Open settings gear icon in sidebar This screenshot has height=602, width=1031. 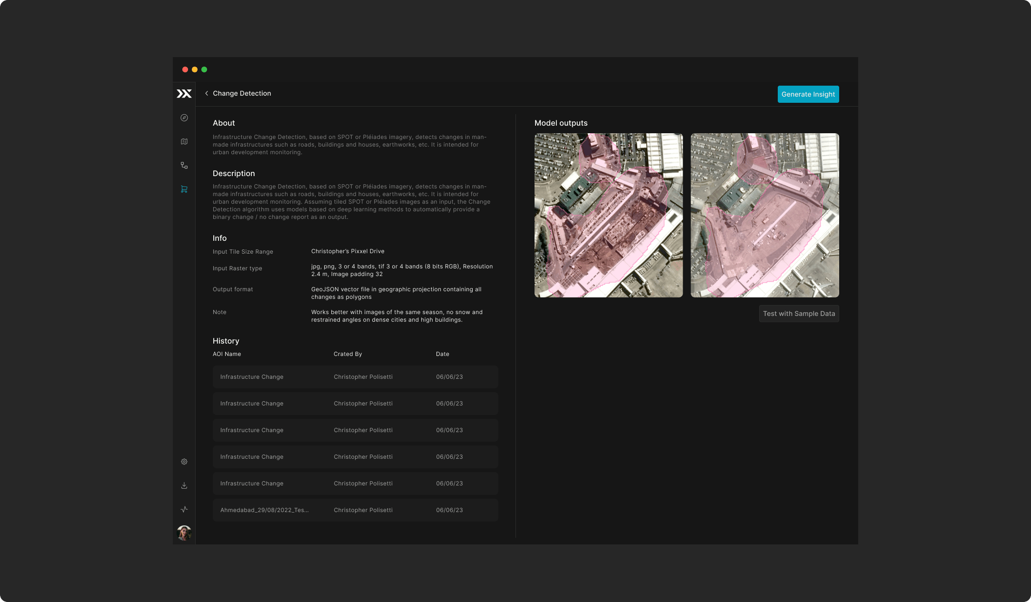pyautogui.click(x=184, y=462)
